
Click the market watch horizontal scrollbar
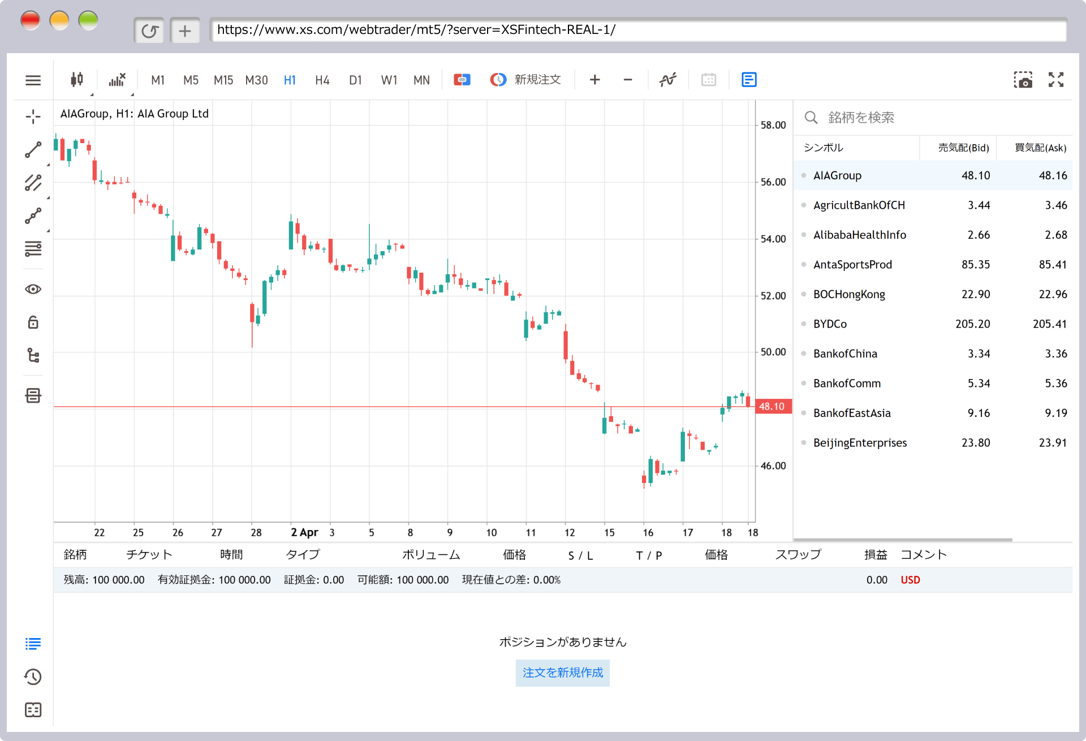point(903,540)
